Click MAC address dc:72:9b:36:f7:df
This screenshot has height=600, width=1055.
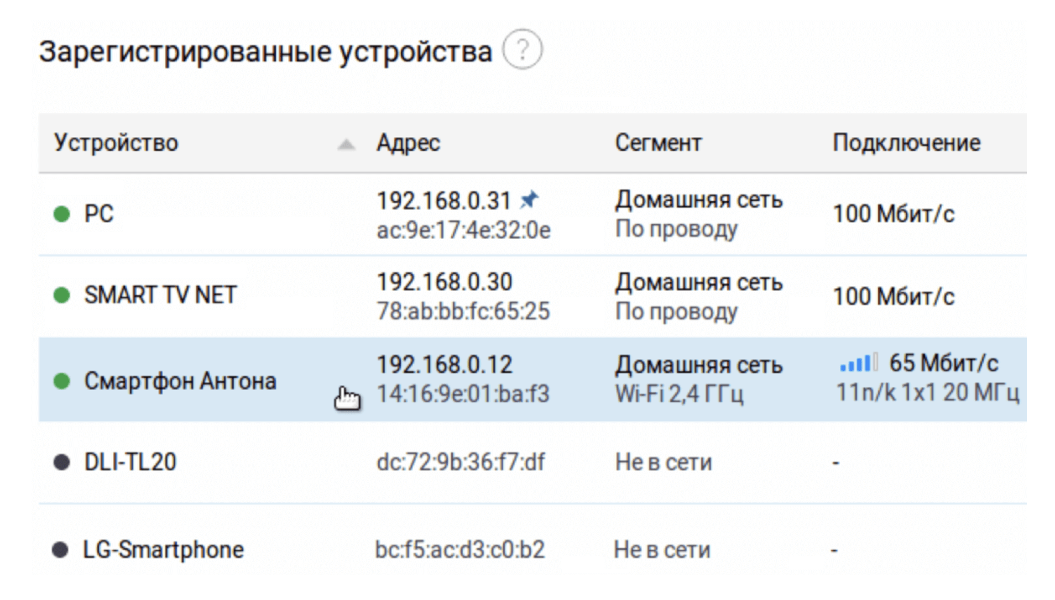coord(460,462)
